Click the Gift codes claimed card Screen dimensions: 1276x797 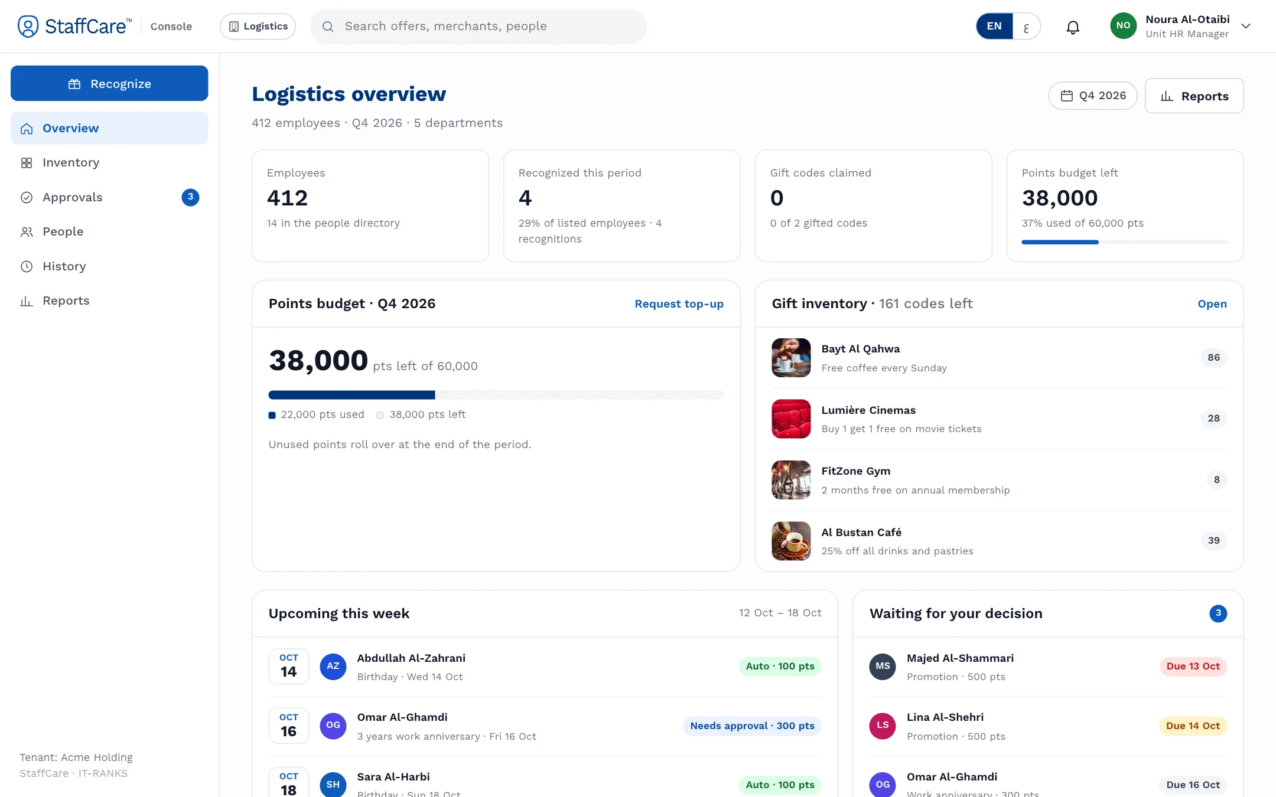(874, 205)
